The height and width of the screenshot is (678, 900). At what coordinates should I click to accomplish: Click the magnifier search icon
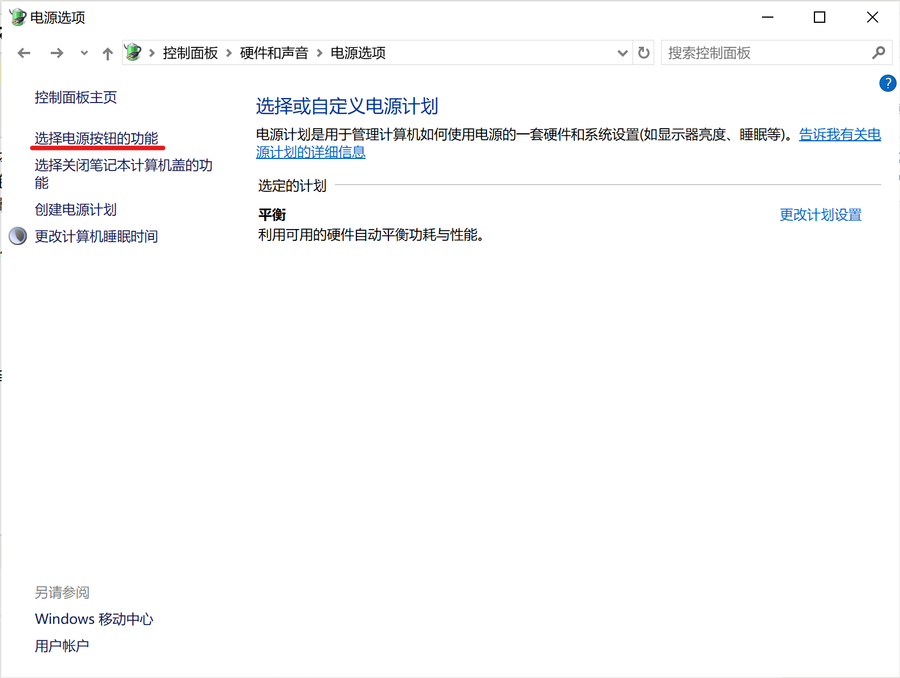(879, 52)
